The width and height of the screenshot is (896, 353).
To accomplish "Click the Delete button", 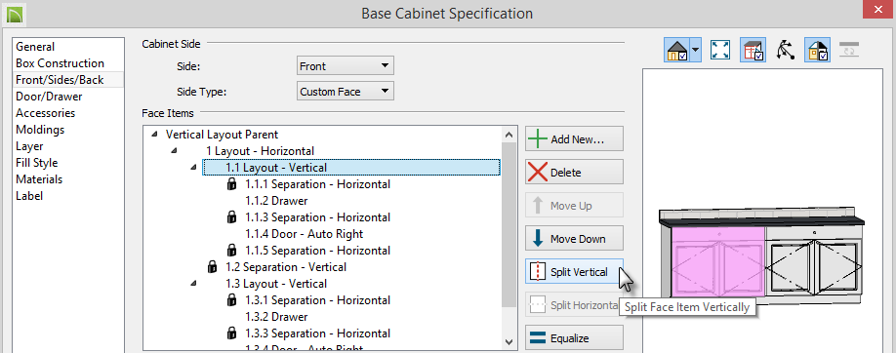I will [574, 172].
